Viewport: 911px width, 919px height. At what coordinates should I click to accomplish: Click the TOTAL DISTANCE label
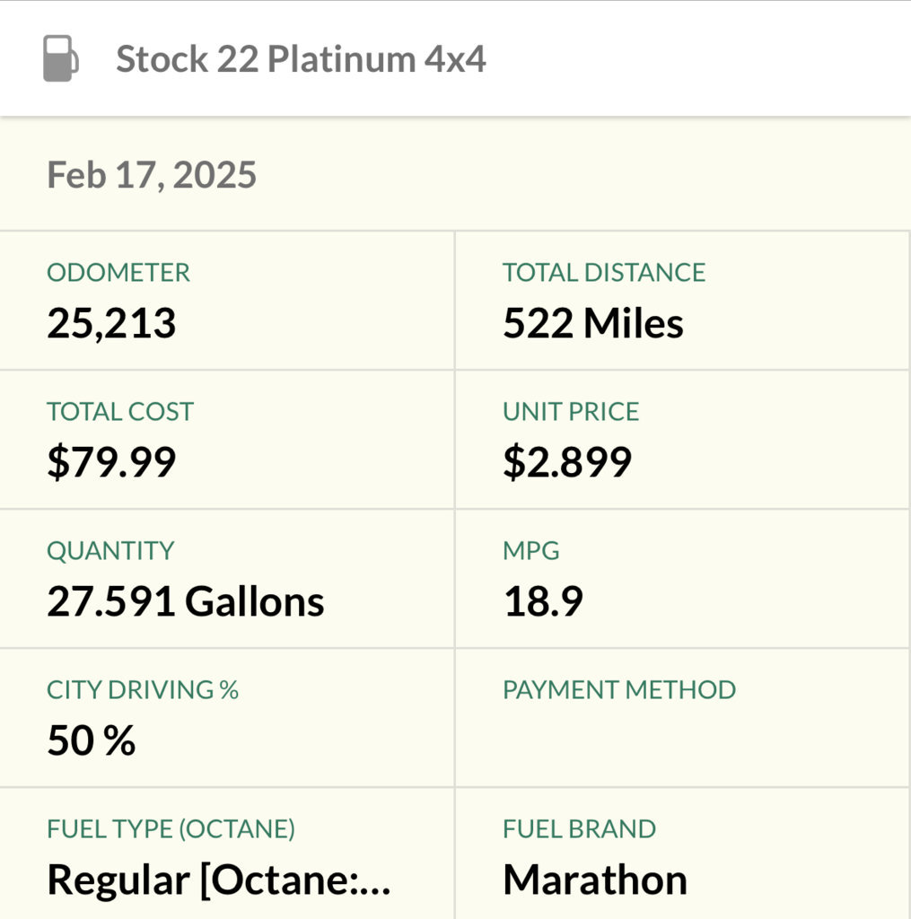pos(604,273)
